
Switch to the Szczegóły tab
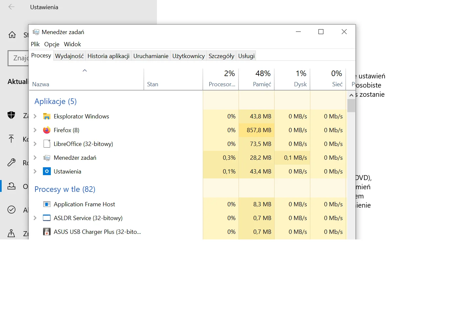[x=221, y=56]
